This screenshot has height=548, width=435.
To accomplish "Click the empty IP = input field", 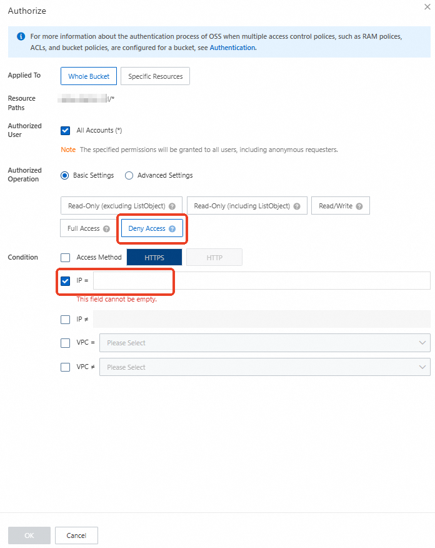I will point(261,281).
